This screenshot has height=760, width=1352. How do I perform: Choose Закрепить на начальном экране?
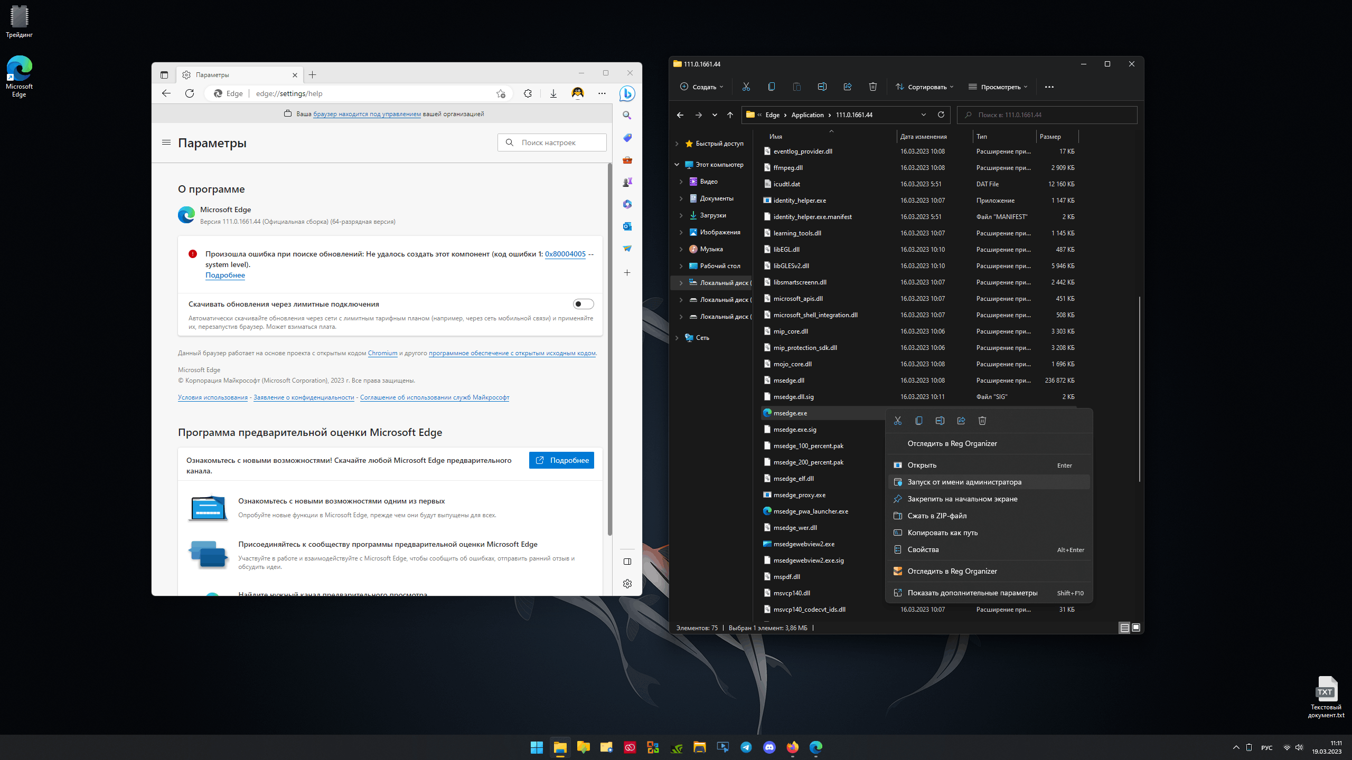click(989, 499)
